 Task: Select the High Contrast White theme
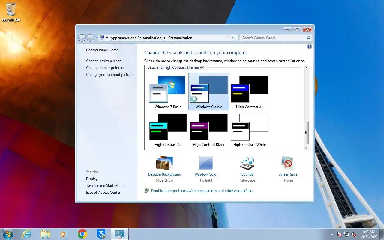point(250,130)
